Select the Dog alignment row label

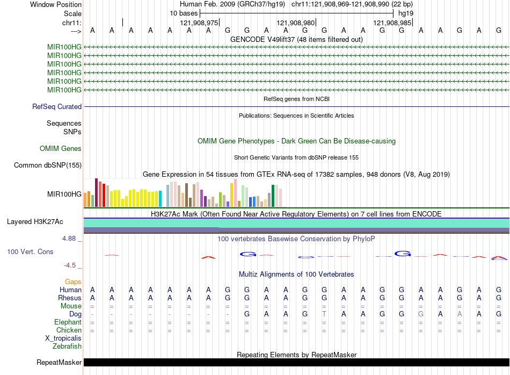(76, 314)
